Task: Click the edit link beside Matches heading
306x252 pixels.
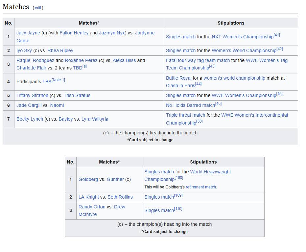Action: [x=38, y=8]
